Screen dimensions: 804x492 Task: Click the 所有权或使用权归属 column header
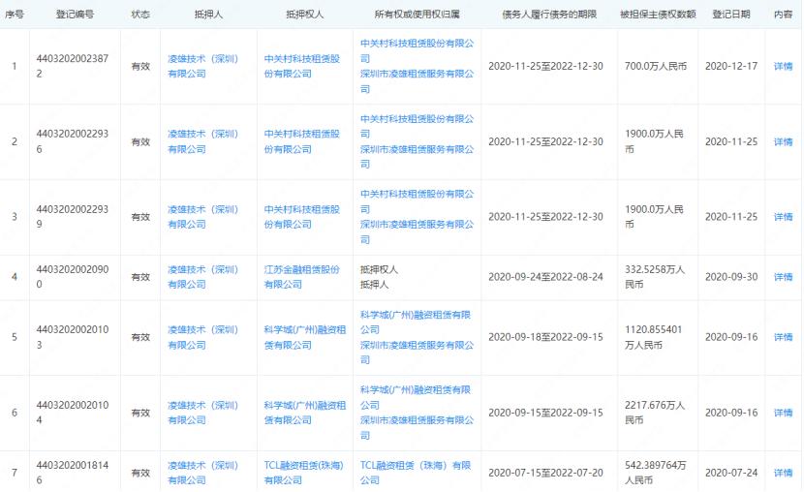coord(417,15)
